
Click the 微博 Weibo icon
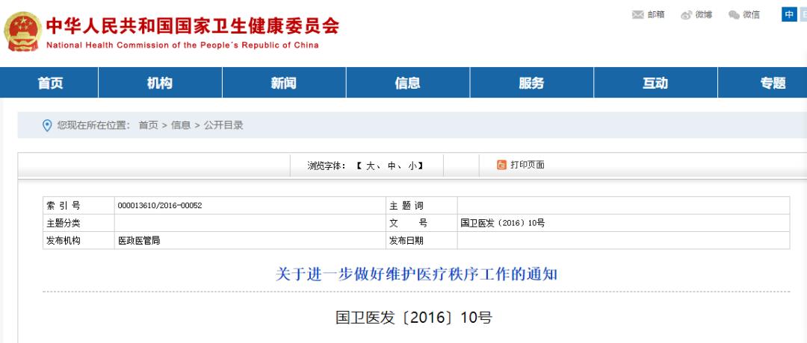(x=686, y=15)
